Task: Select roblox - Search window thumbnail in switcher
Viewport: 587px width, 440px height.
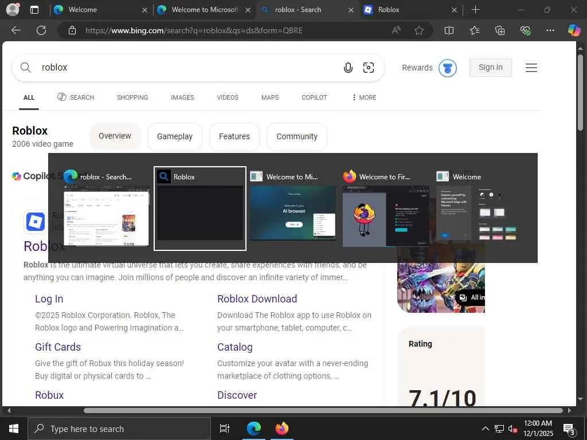Action: click(106, 209)
